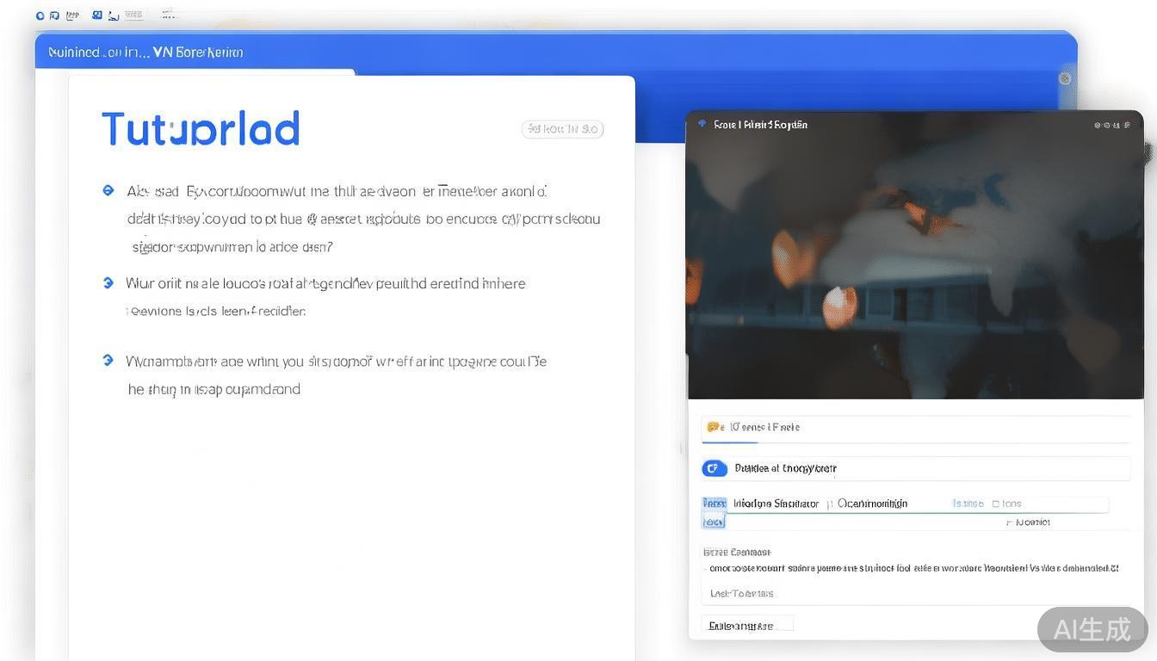Click the round icon at blue banner's right edge

coord(1065,78)
